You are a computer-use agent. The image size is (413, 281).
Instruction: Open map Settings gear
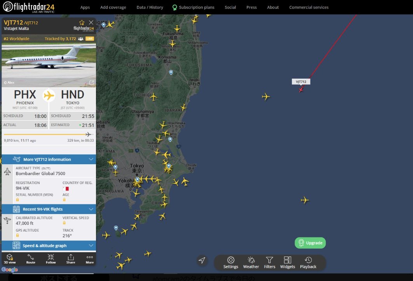click(231, 262)
